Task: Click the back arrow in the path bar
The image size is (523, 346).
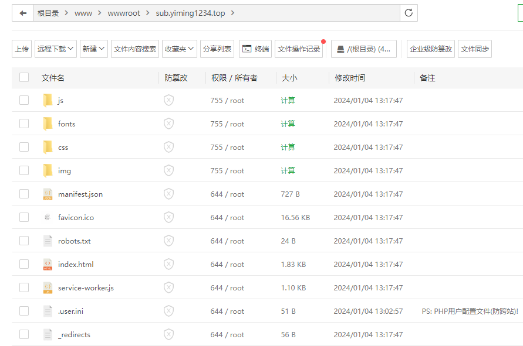Action: click(x=23, y=13)
